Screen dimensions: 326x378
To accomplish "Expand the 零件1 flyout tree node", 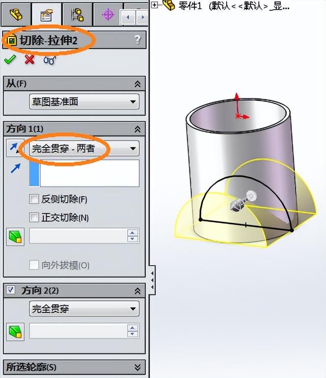I will (154, 5).
